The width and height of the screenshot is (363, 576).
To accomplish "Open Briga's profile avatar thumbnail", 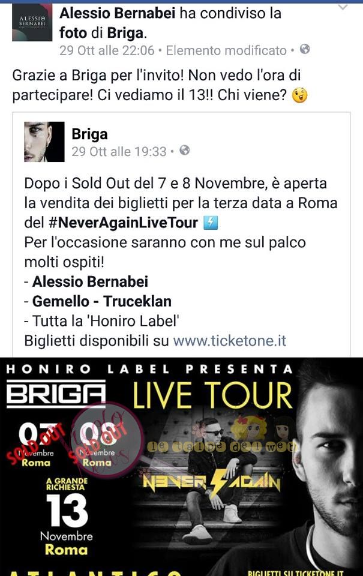I will [44, 142].
